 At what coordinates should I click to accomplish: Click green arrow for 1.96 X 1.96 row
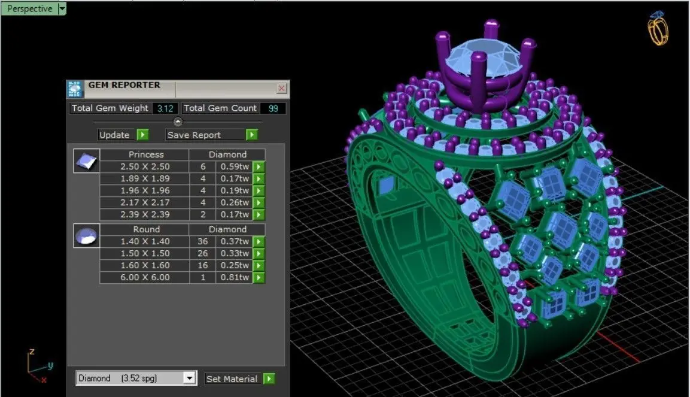point(259,190)
